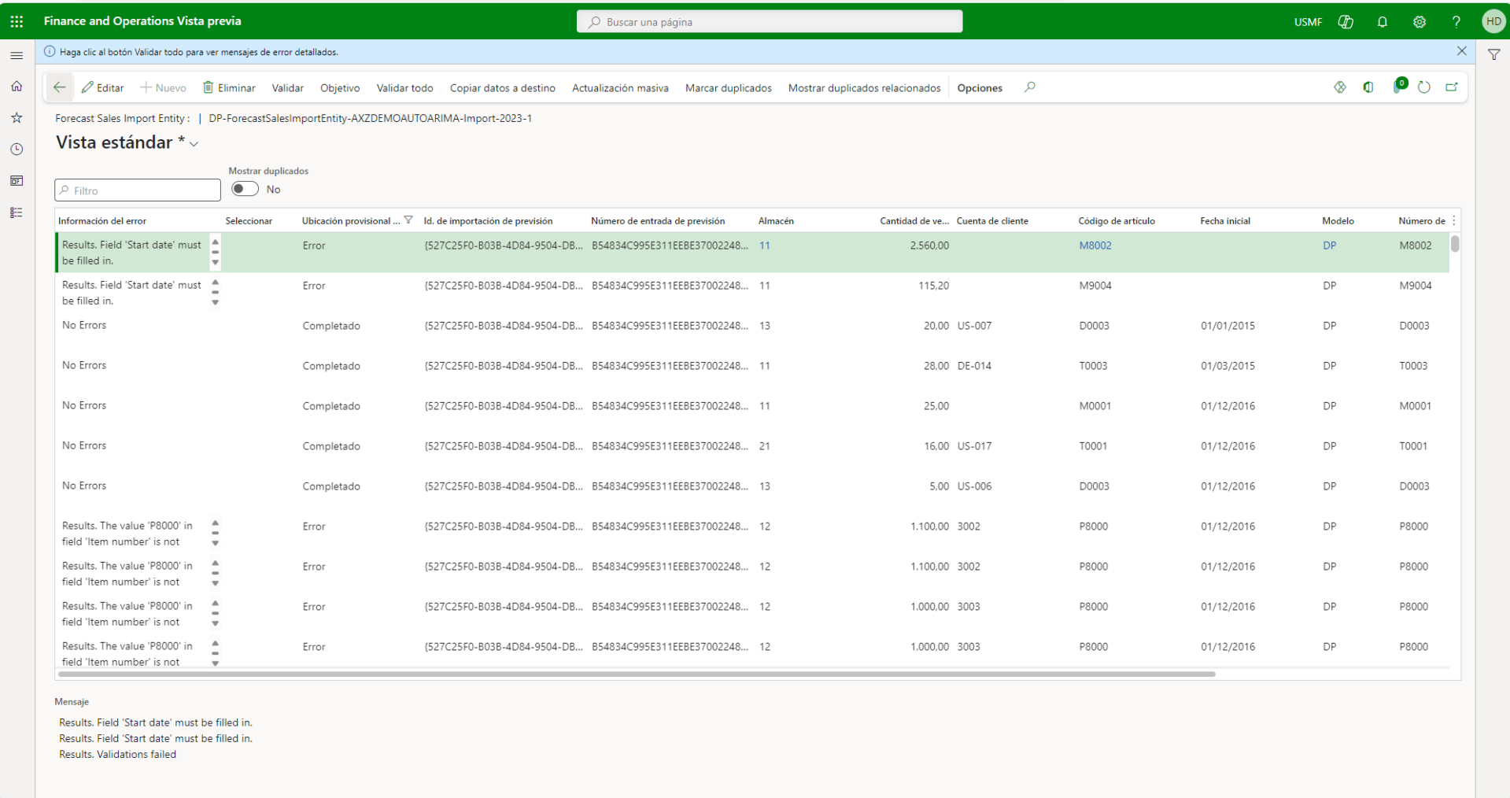The width and height of the screenshot is (1510, 798).
Task: Click the search icon in action bar
Action: 1029,87
